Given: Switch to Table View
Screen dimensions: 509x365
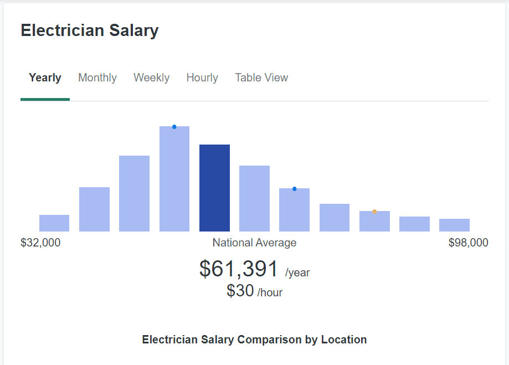Looking at the screenshot, I should [261, 78].
